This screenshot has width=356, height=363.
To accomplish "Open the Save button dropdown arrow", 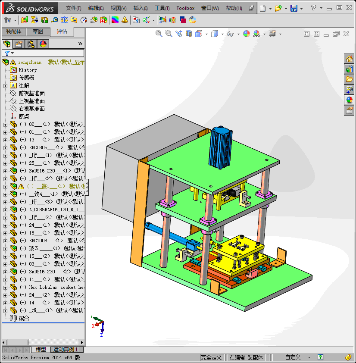I will (301, 9).
